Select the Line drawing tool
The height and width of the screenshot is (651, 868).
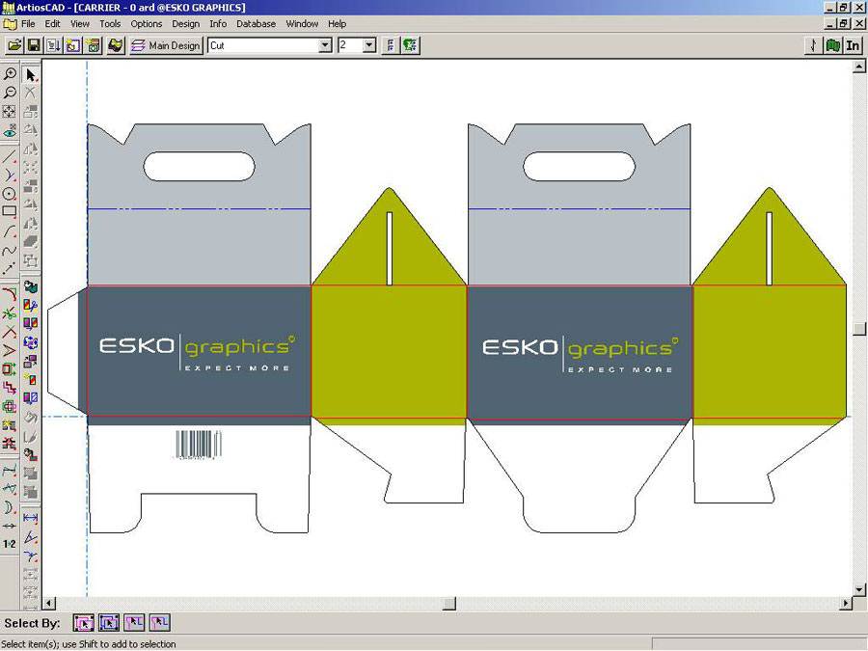(10, 156)
